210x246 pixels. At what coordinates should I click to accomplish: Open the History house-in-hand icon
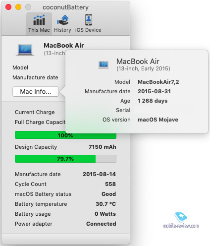click(63, 20)
